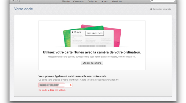This screenshot has width=186, height=103.
Task: Switch to the Classements tab
Action: click(79, 1)
